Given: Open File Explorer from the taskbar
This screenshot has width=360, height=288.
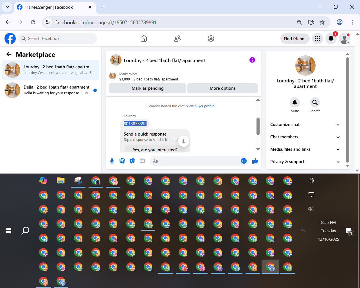Looking at the screenshot, I should pyautogui.click(x=61, y=181).
